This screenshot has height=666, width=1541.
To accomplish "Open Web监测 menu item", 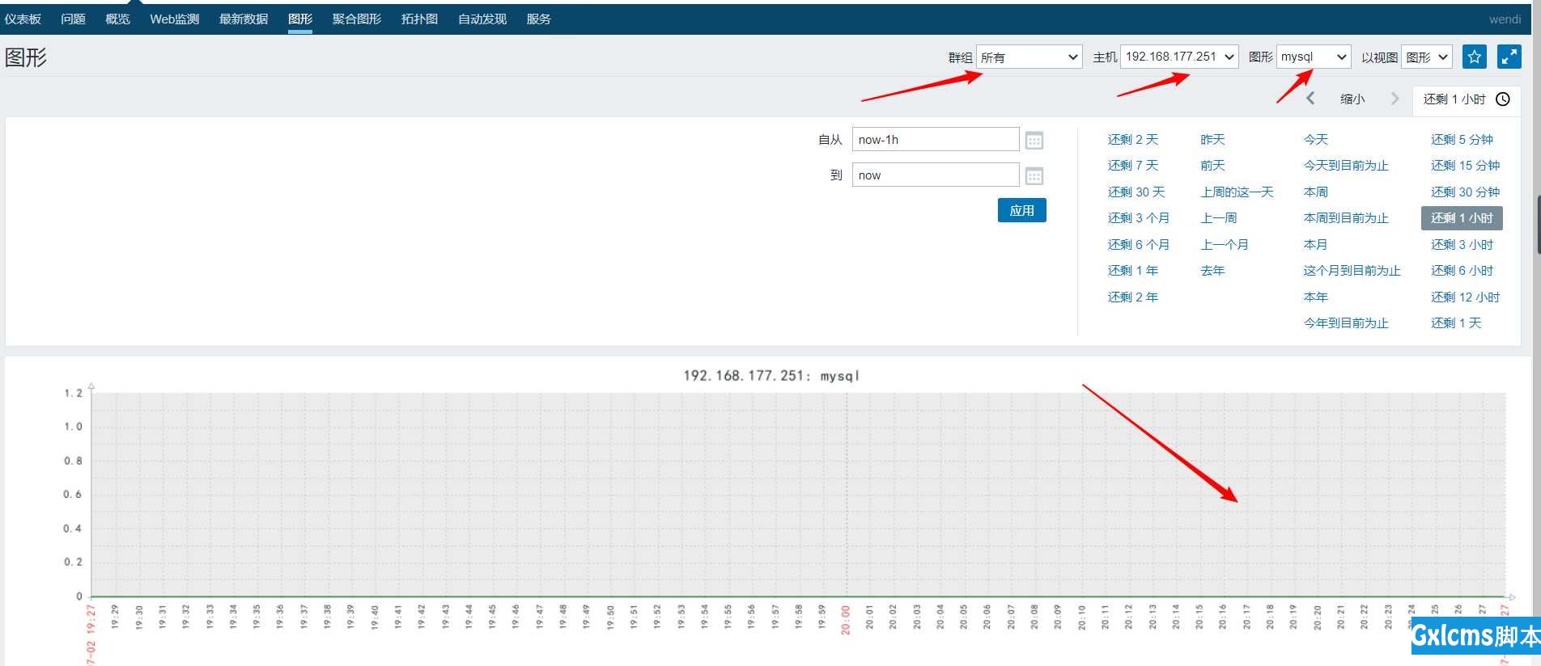I will coord(174,19).
